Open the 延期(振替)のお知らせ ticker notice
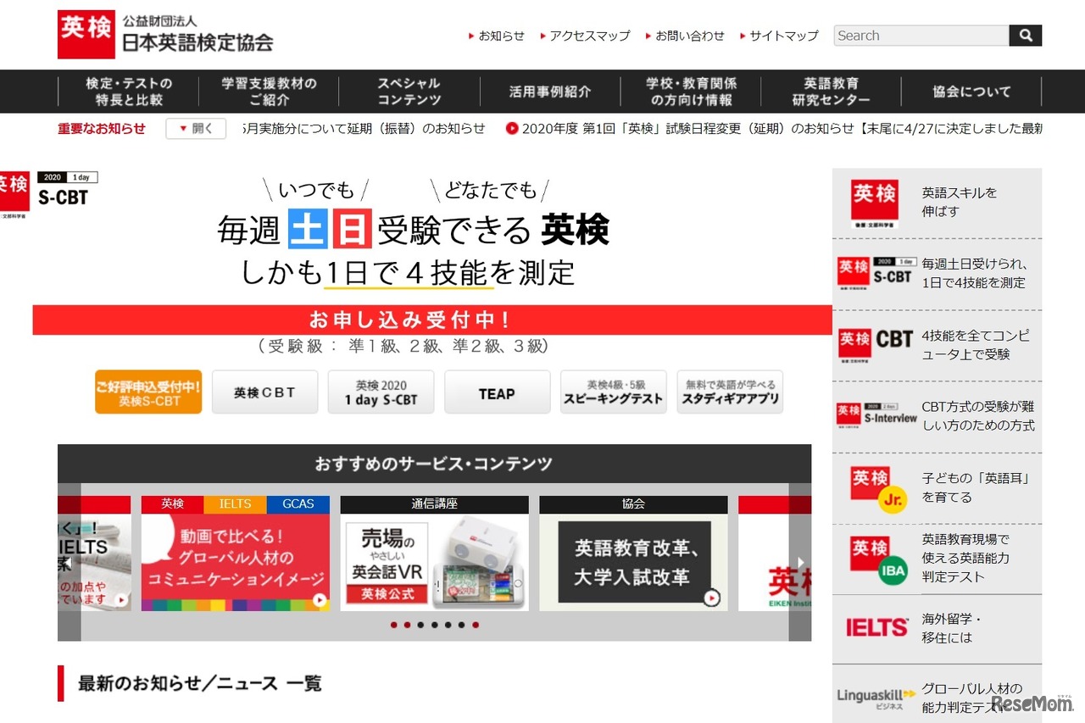The width and height of the screenshot is (1085, 723). [x=364, y=129]
